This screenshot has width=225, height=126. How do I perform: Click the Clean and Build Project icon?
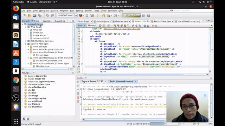92,15
